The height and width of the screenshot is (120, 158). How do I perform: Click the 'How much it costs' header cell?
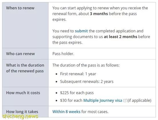coord(25,97)
